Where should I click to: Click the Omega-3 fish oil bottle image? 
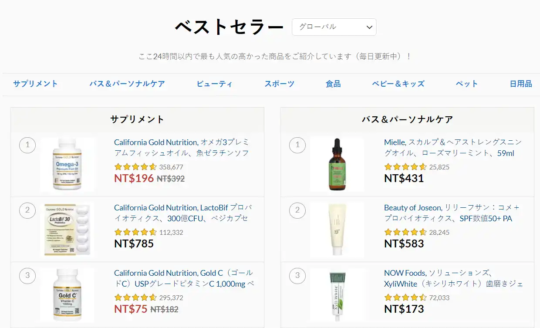67,164
